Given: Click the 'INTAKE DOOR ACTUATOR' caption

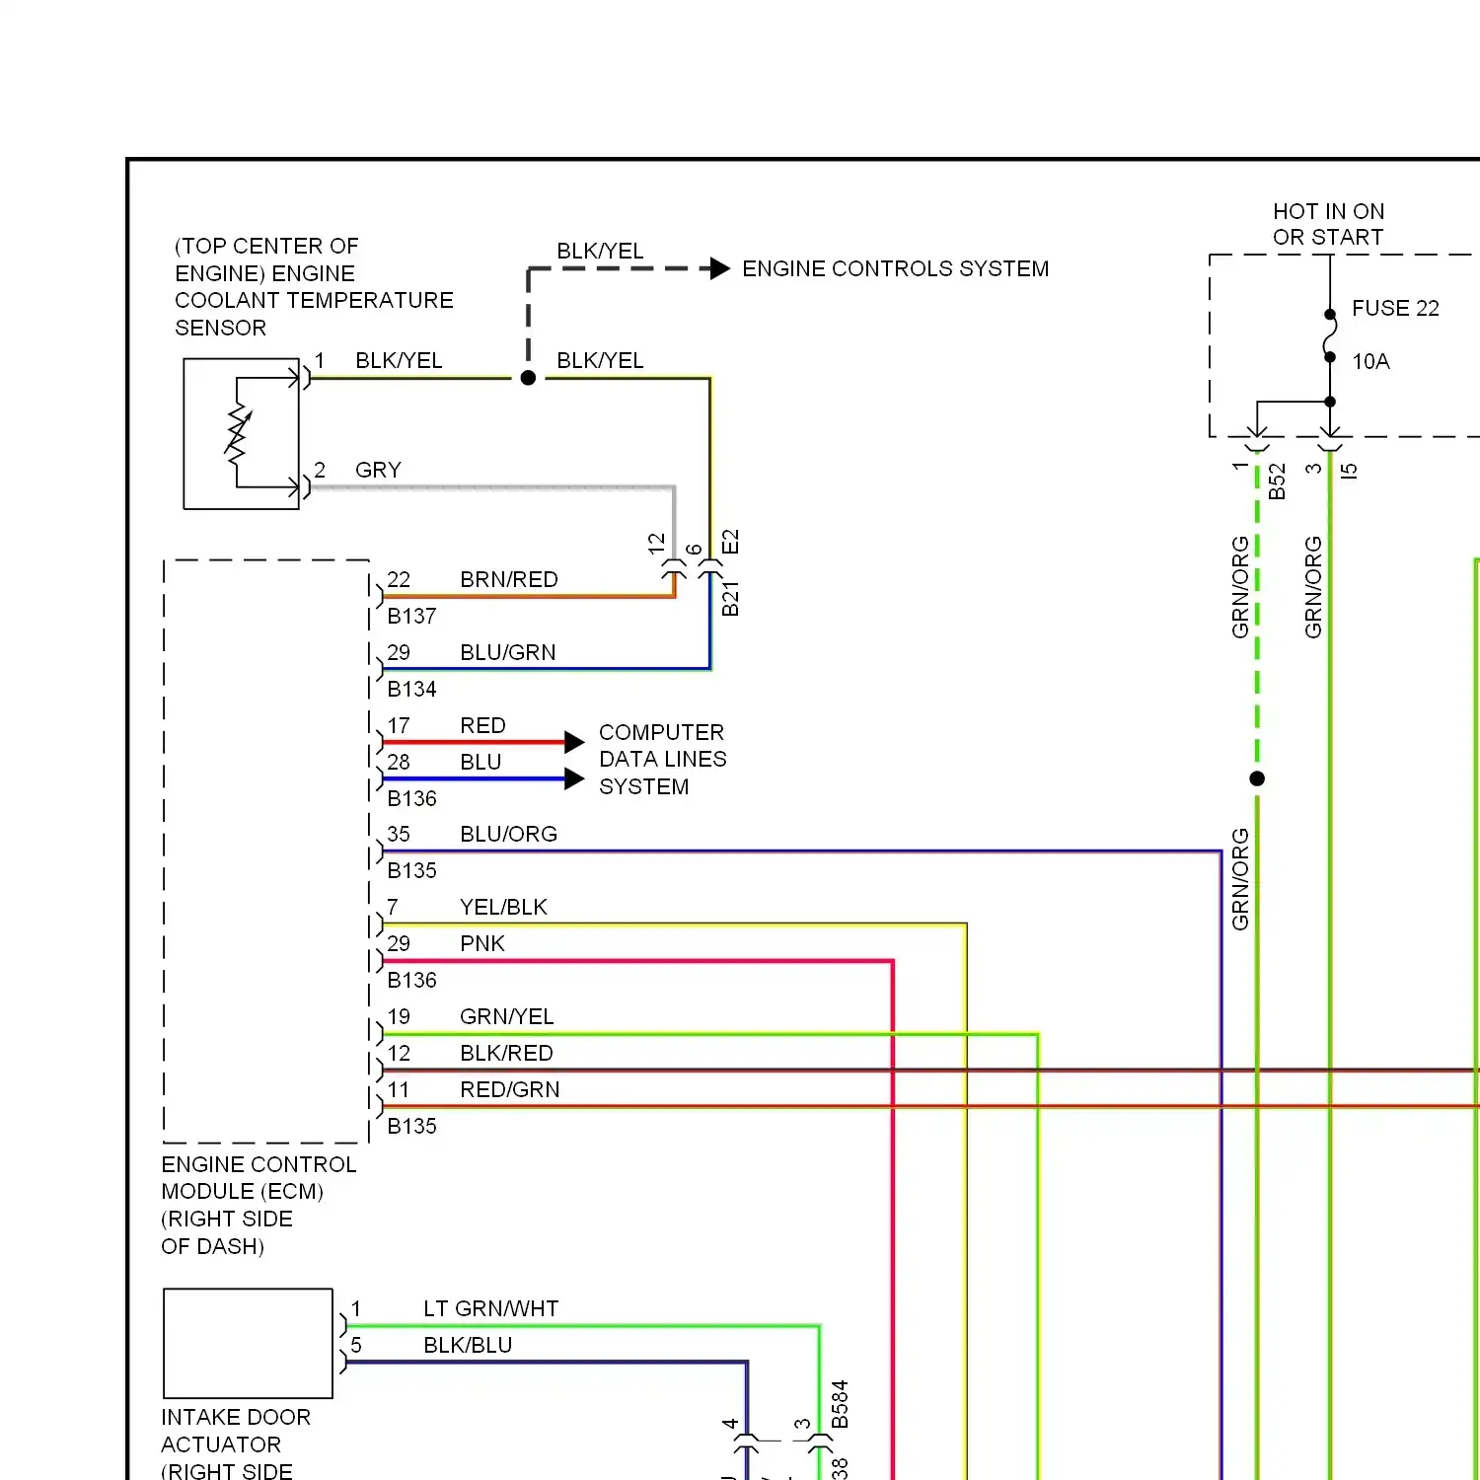Looking at the screenshot, I should [x=236, y=1443].
